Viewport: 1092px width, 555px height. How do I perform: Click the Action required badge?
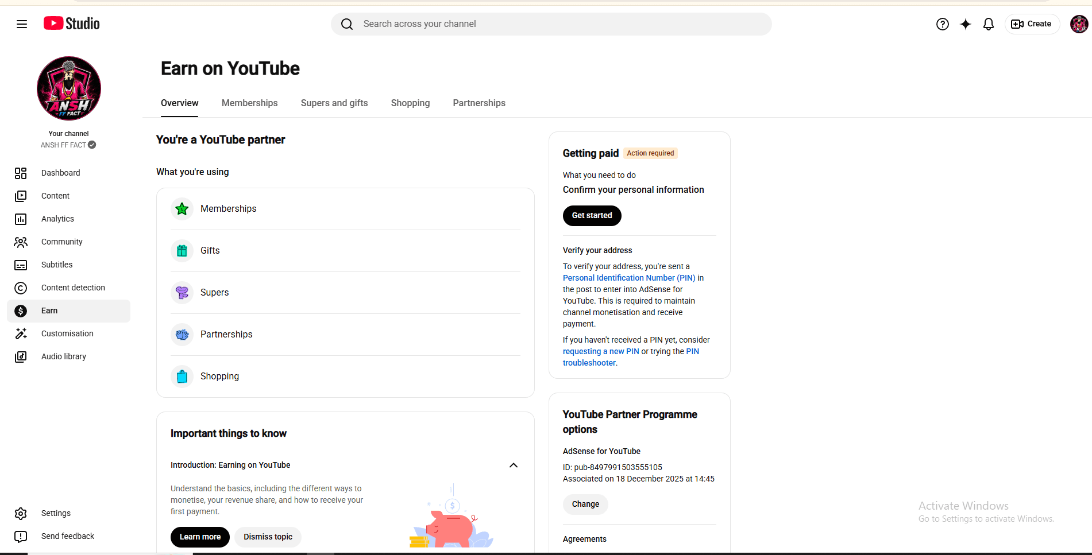point(650,153)
